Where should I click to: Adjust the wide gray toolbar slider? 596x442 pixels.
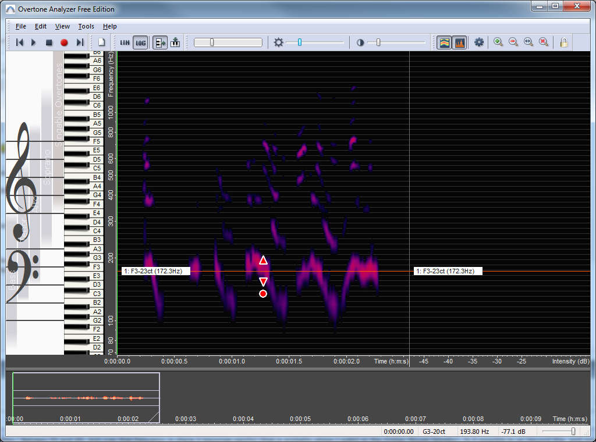click(x=228, y=42)
